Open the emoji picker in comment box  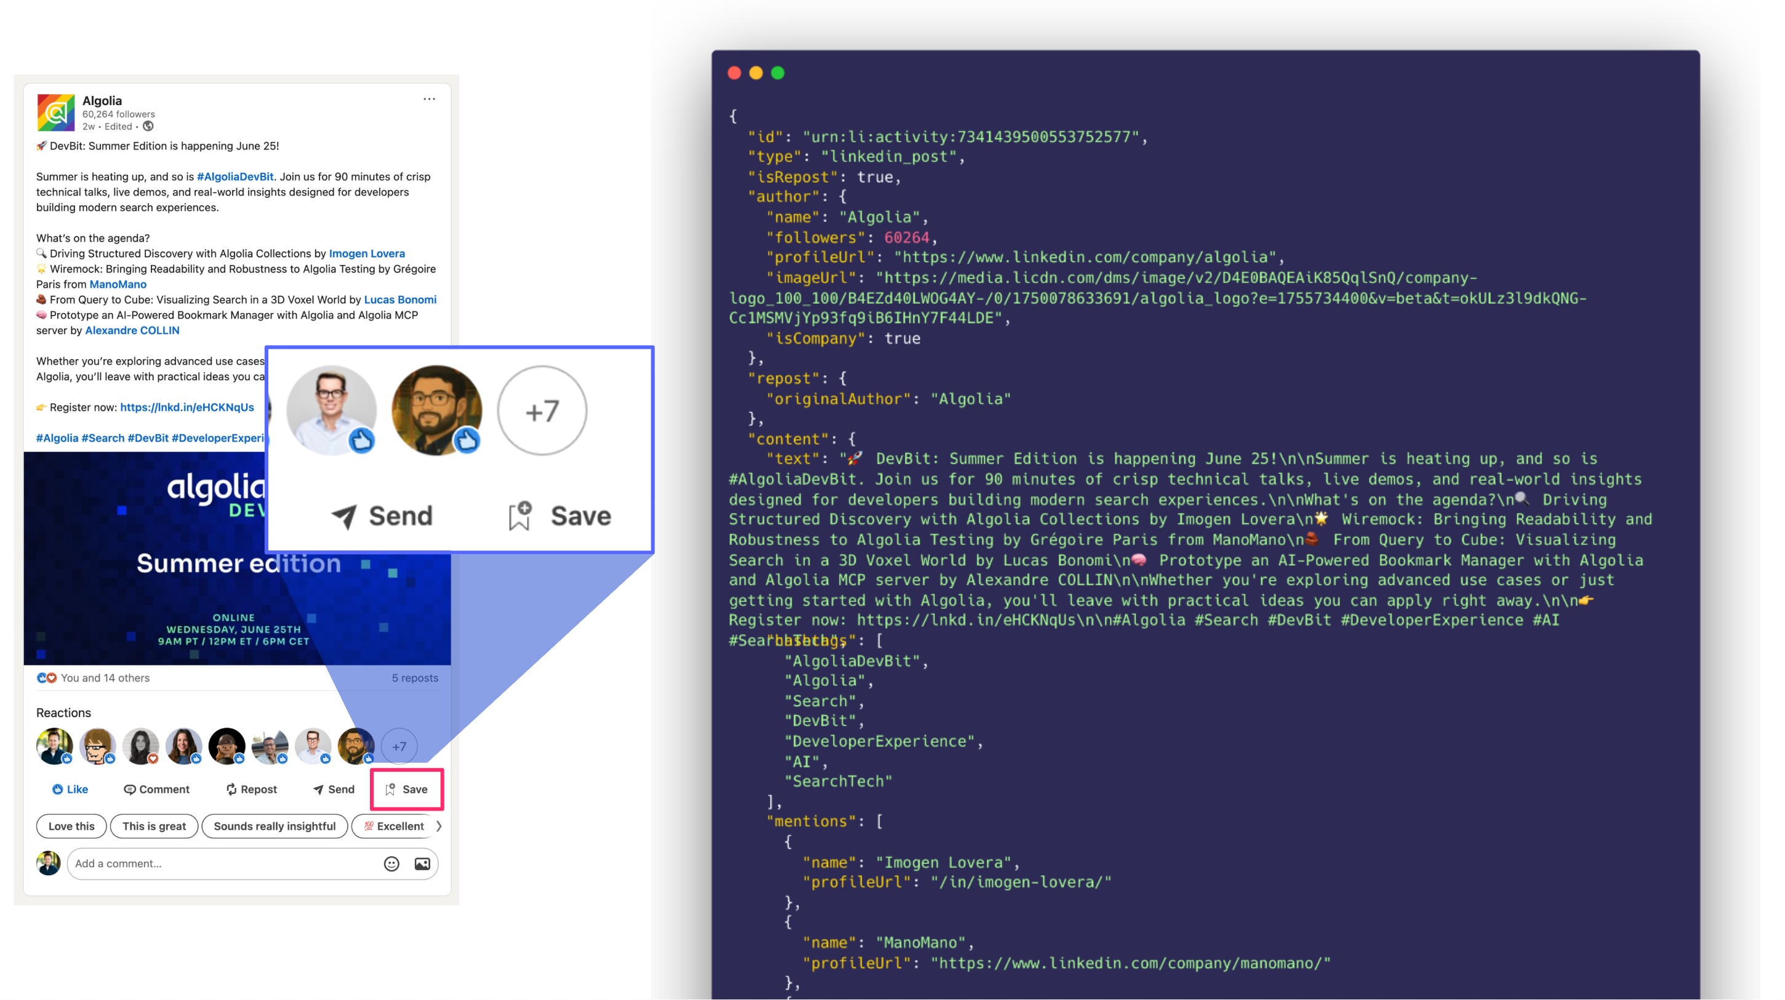pos(391,863)
